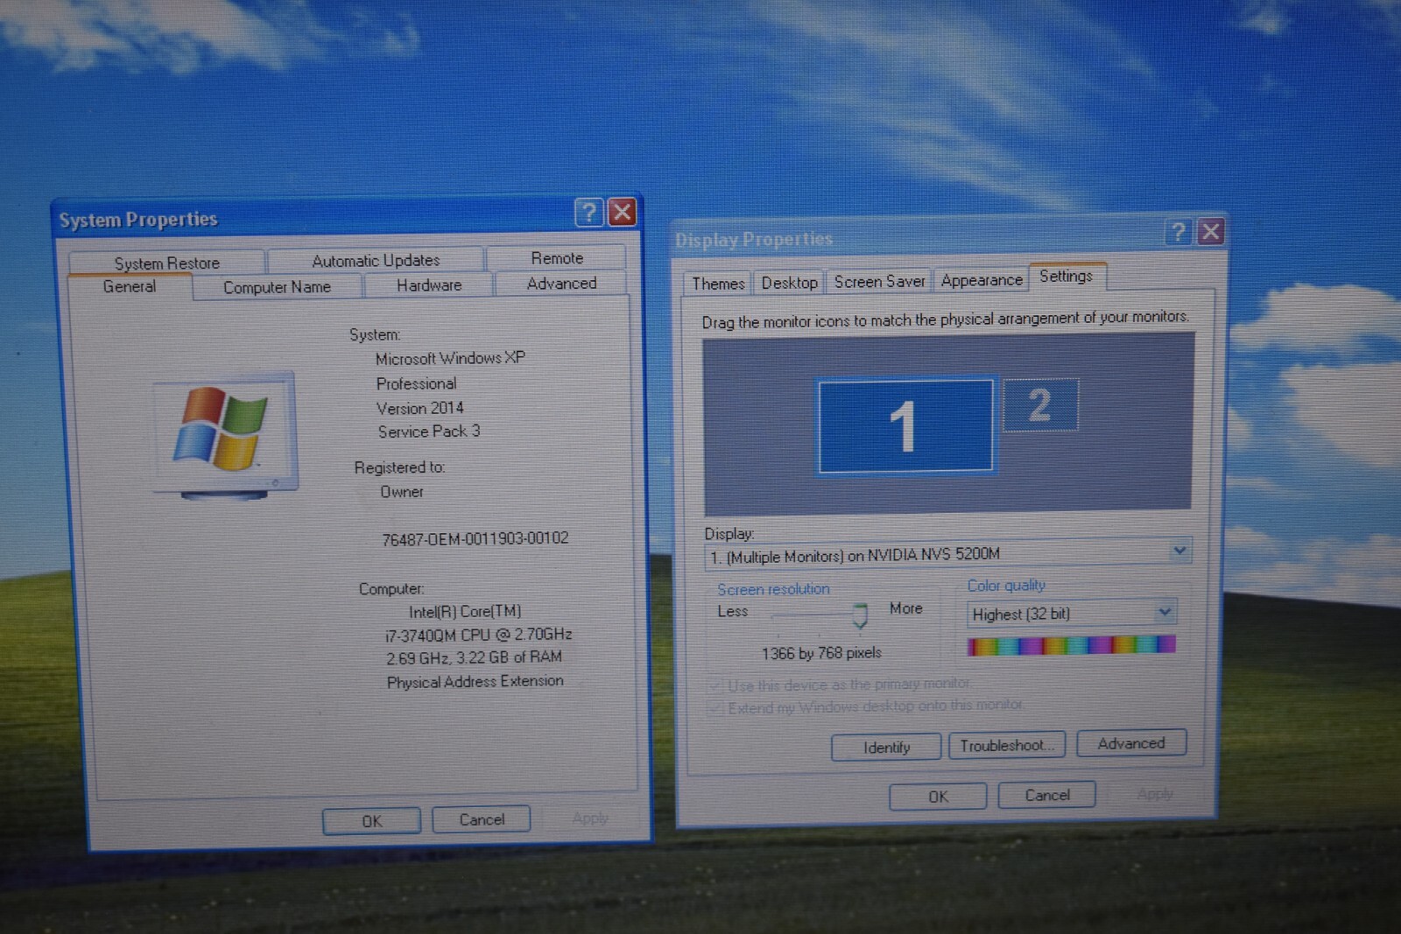This screenshot has height=934, width=1401.
Task: Open the Advanced tab in System Properties
Action: (x=561, y=284)
